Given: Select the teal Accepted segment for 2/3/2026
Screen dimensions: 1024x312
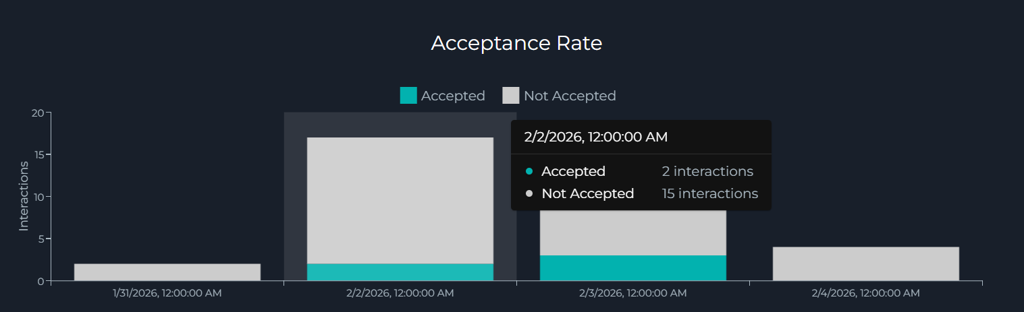Looking at the screenshot, I should pos(633,268).
